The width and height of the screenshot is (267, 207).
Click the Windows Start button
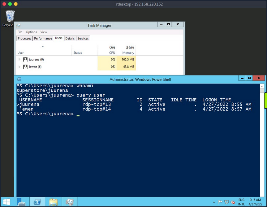click(6, 202)
